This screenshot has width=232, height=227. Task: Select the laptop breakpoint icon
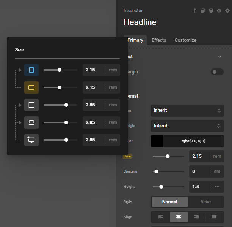pos(31,122)
